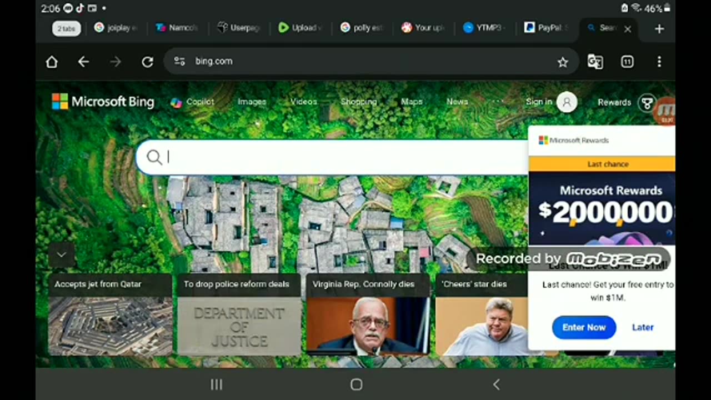Image resolution: width=711 pixels, height=400 pixels.
Task: Open 'Virginia Rep. Connolly dies' card
Action: (368, 314)
